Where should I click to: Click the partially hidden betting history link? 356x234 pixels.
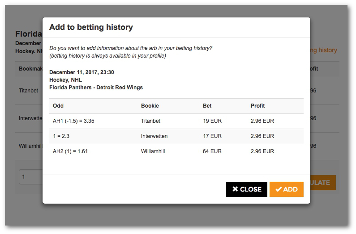click(x=324, y=50)
